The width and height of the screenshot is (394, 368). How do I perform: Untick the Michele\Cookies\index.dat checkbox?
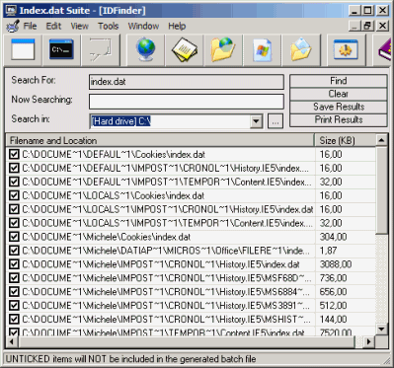pyautogui.click(x=14, y=237)
